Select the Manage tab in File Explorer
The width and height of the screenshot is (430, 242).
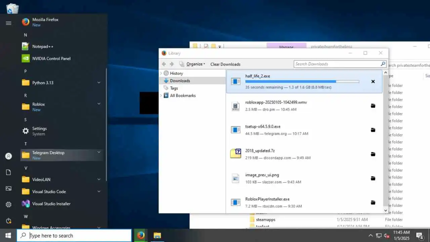(286, 47)
